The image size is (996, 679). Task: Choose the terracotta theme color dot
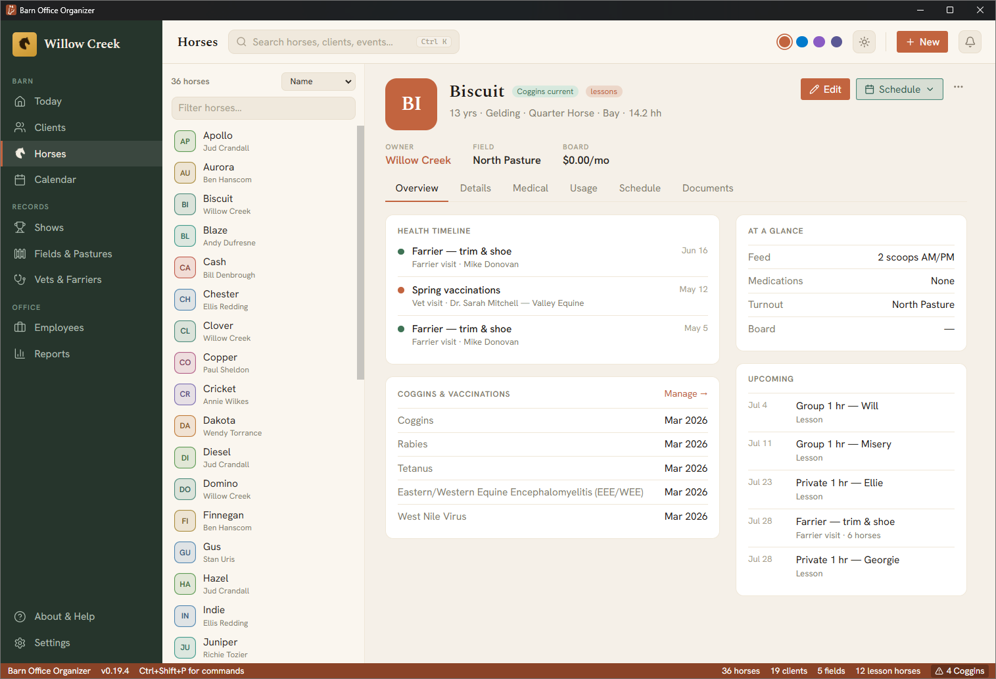(784, 42)
